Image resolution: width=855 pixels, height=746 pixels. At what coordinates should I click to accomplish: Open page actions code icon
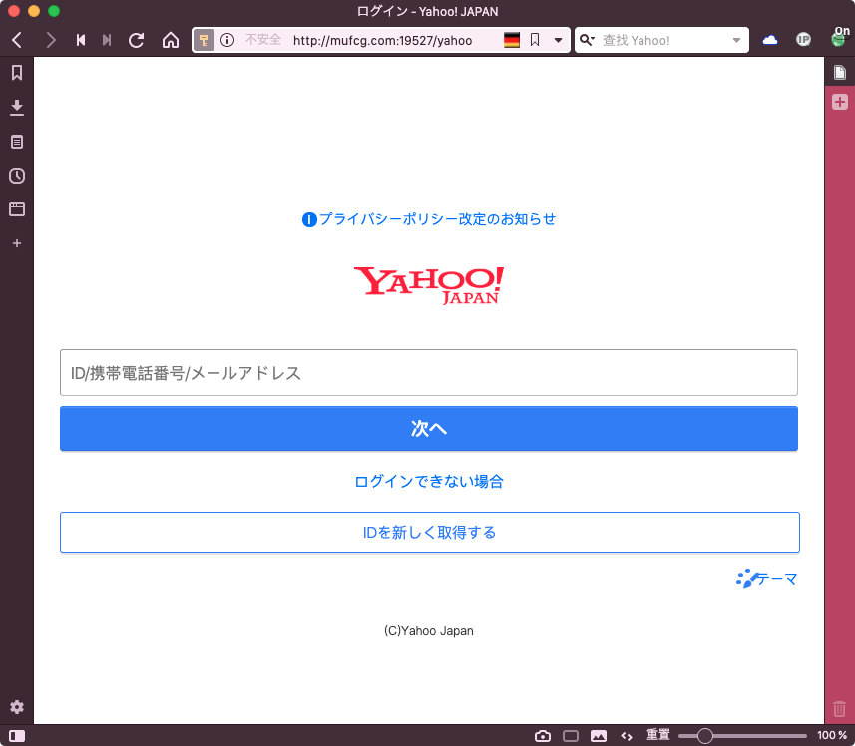coord(627,736)
